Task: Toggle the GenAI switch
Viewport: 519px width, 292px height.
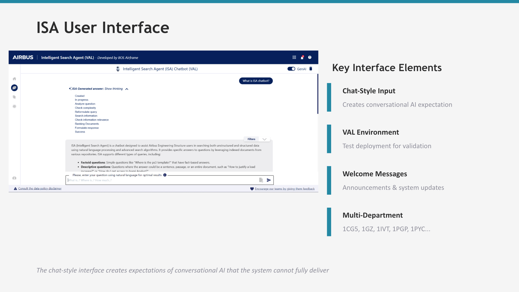Action: click(291, 69)
